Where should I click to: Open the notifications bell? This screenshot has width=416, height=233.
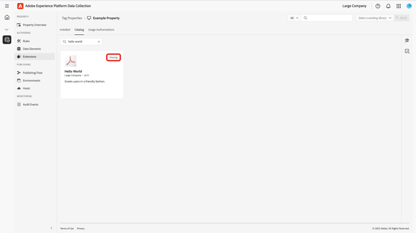click(x=388, y=6)
